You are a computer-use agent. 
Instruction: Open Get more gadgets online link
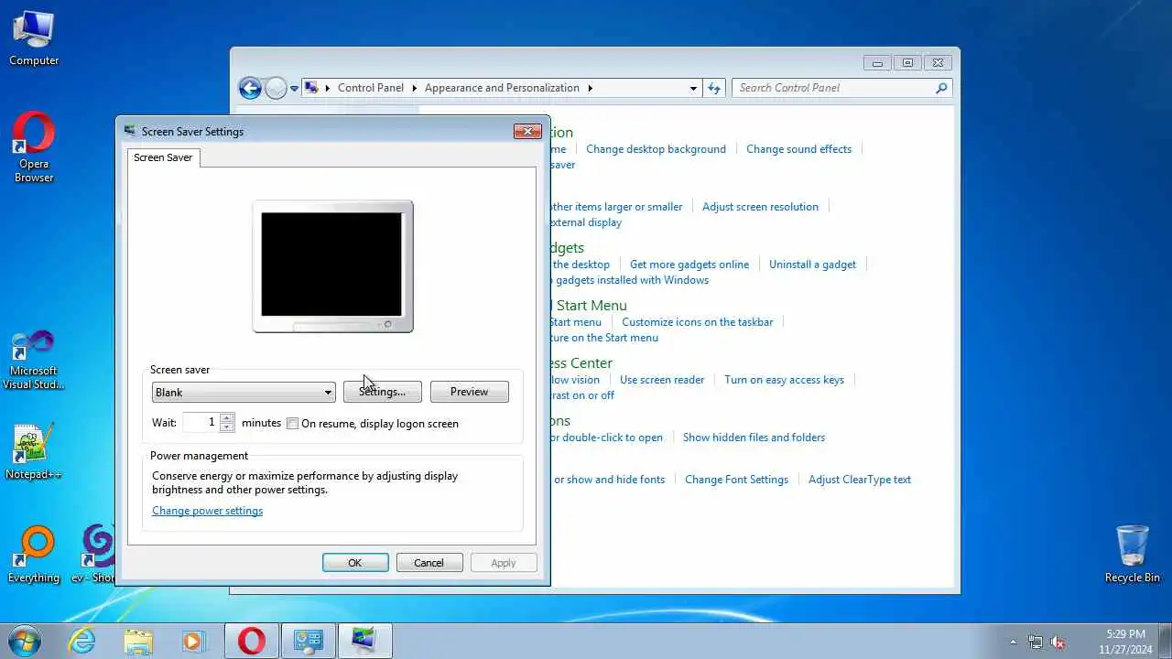click(x=689, y=265)
